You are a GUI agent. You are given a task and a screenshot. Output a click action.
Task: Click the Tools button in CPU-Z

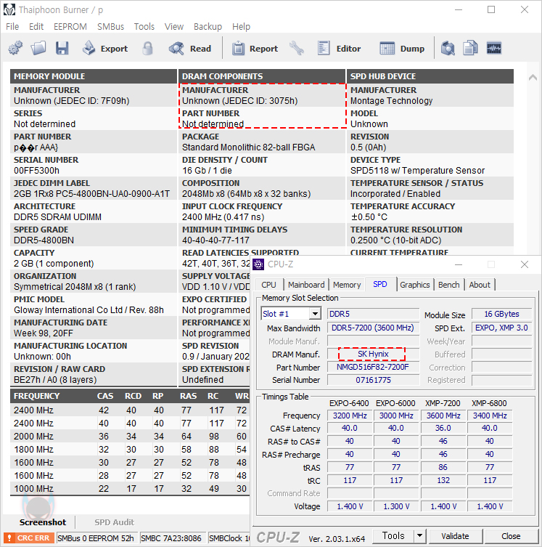click(393, 536)
